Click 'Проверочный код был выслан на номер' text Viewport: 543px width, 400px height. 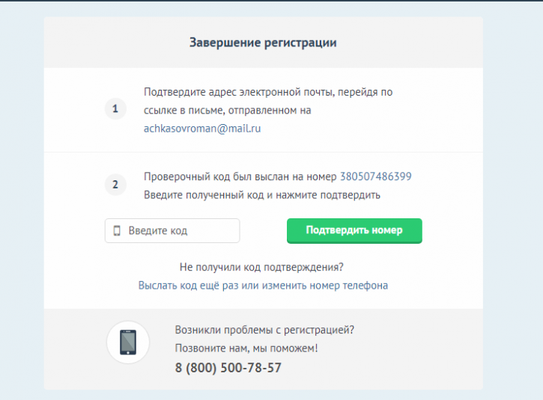pos(240,176)
